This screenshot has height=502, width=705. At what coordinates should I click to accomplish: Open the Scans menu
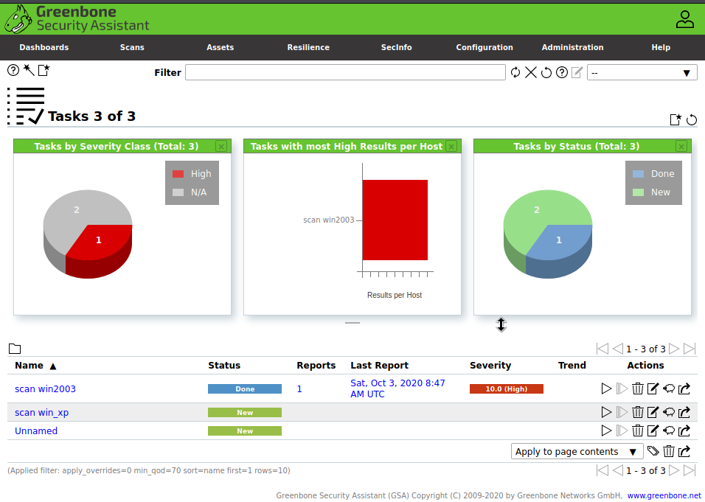coord(132,47)
